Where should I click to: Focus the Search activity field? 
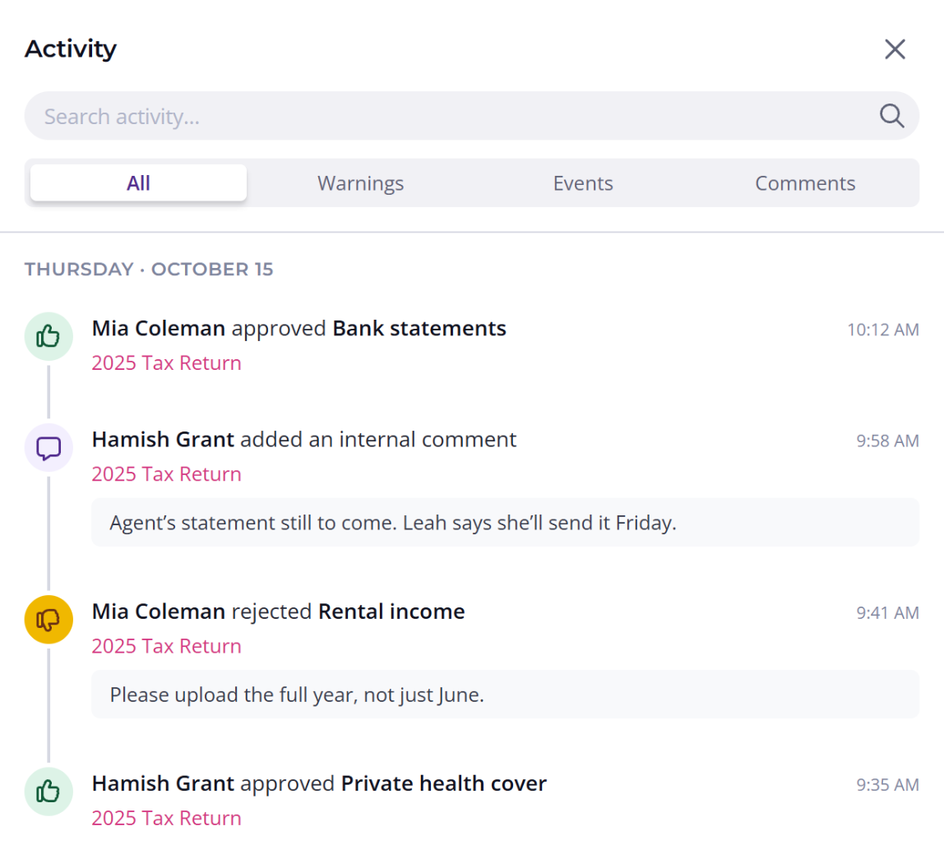471,116
